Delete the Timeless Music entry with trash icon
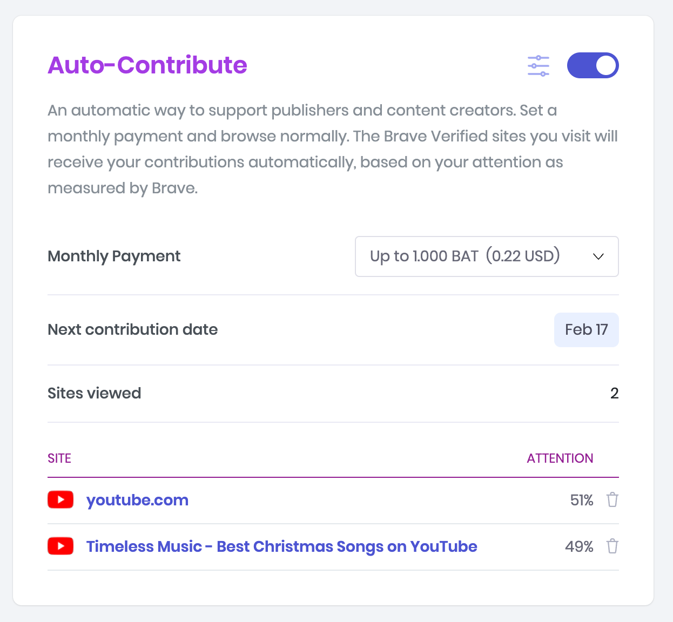 coord(612,546)
